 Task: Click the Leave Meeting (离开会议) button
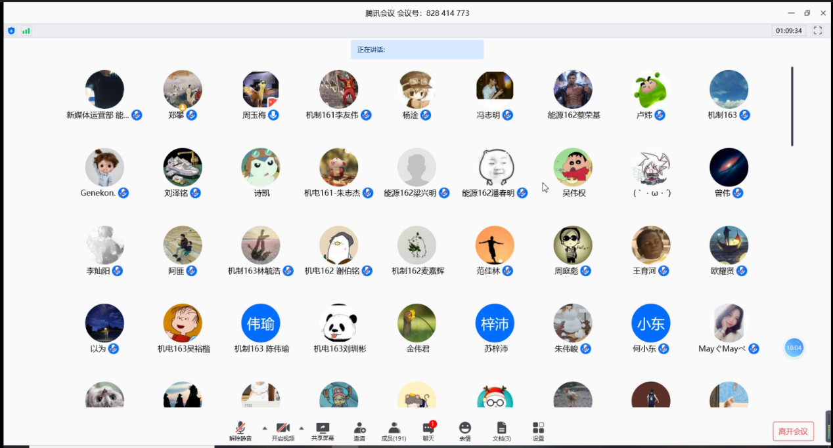793,431
